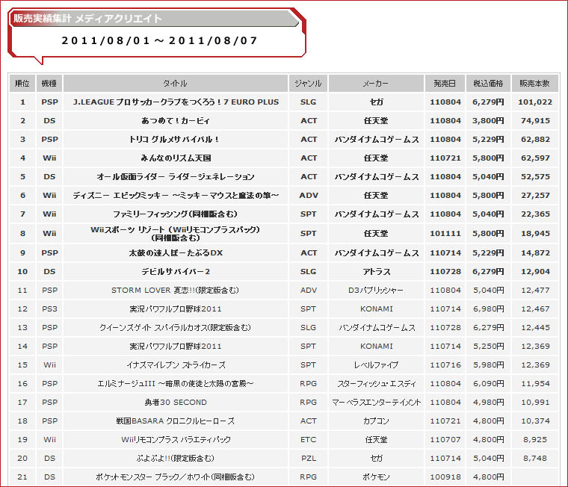
Task: Click the release date 110716
Action: tap(445, 365)
